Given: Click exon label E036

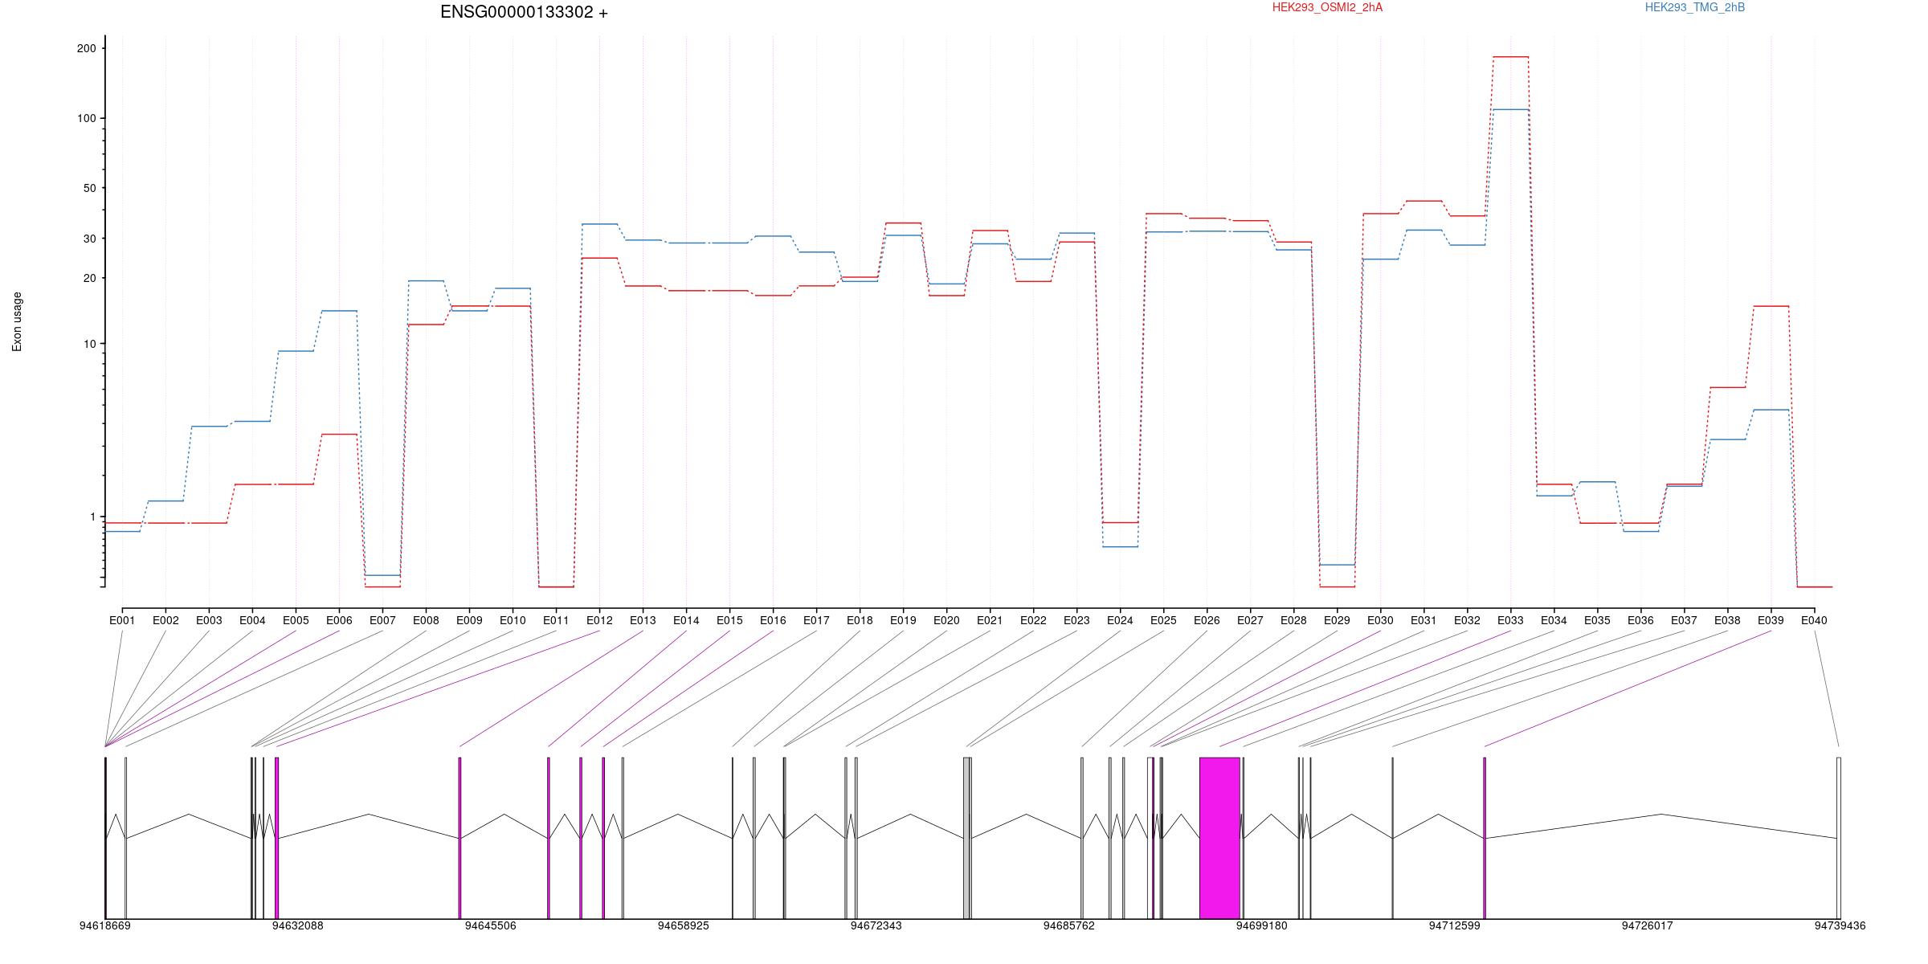Looking at the screenshot, I should 1640,620.
